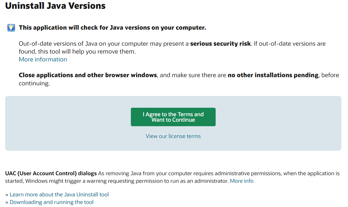Click 'no other installations pending' text
This screenshot has width=348, height=207.
click(273, 75)
